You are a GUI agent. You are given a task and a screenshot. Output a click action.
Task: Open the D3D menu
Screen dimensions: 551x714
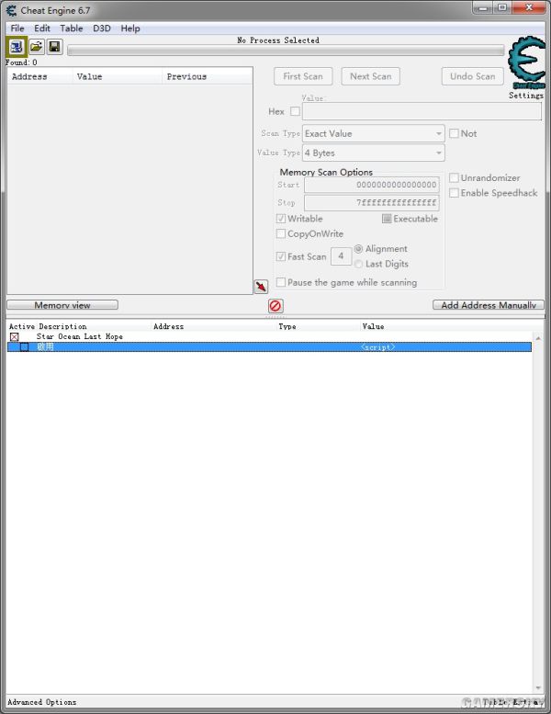coord(102,28)
